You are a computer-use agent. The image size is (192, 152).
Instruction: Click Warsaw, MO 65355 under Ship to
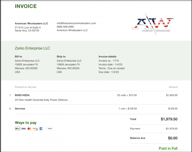[68, 68]
